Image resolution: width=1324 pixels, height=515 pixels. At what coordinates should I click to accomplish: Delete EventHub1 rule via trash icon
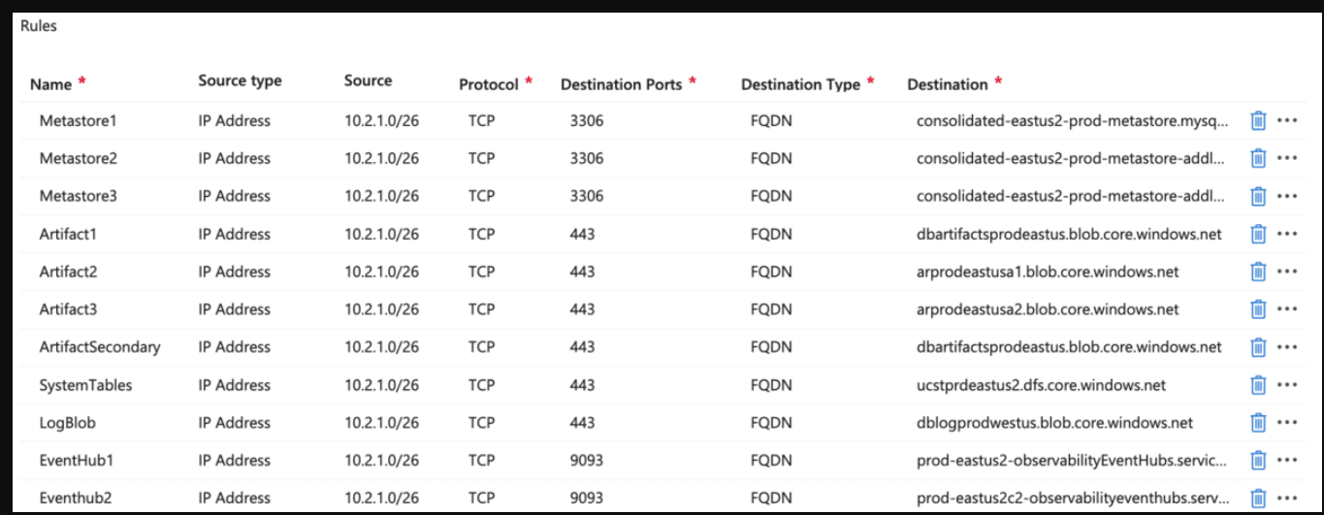coord(1258,460)
